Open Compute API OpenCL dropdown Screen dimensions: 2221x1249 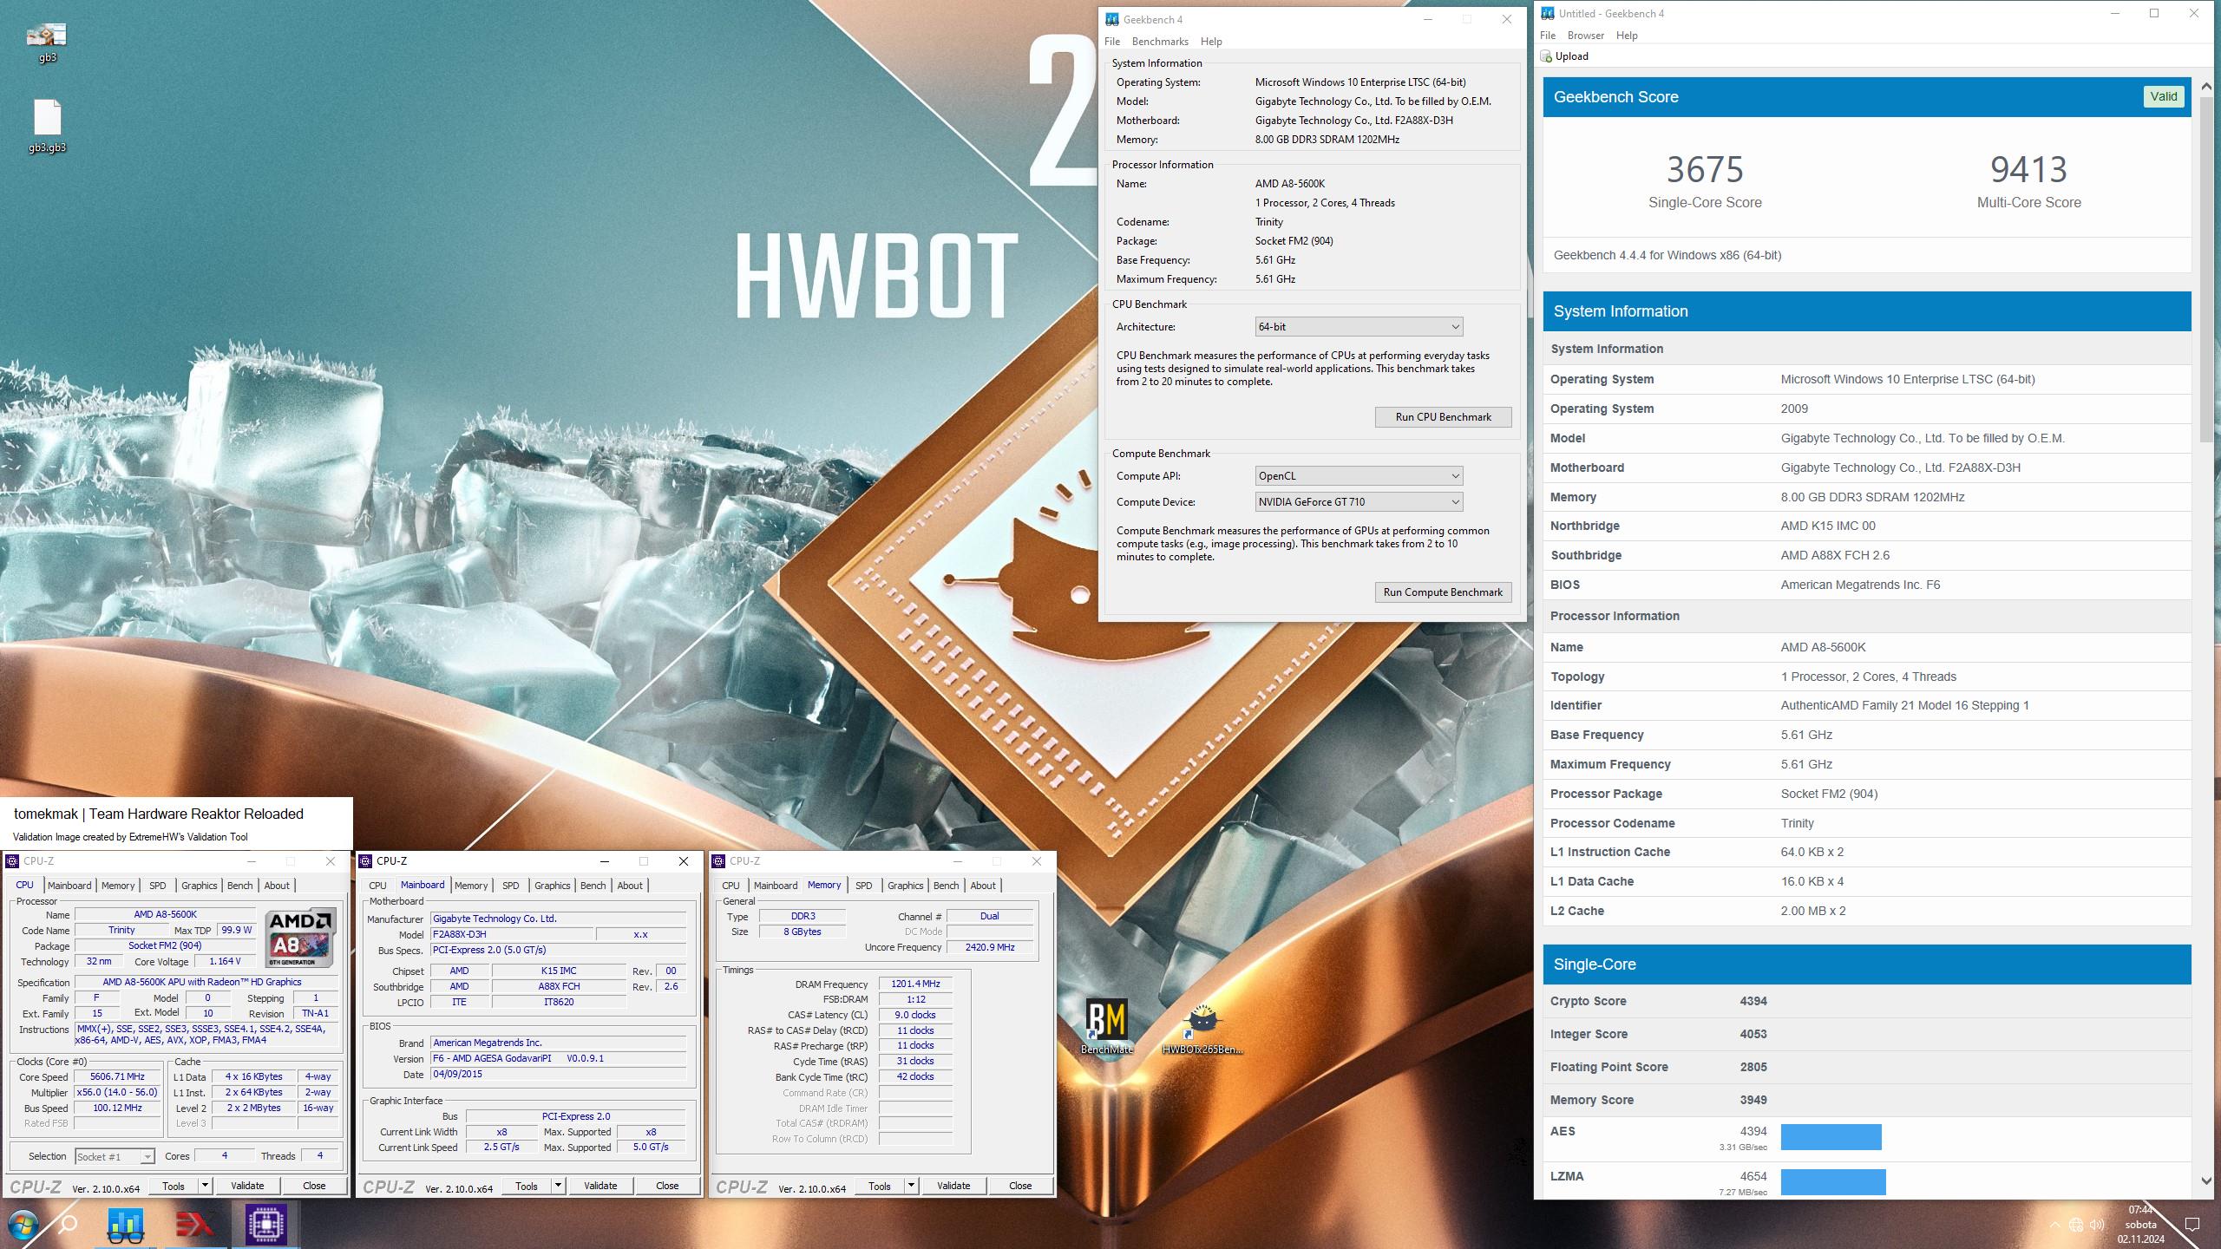[1359, 476]
